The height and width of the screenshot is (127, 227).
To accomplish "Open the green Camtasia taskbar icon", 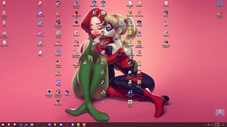I will coord(78,125).
